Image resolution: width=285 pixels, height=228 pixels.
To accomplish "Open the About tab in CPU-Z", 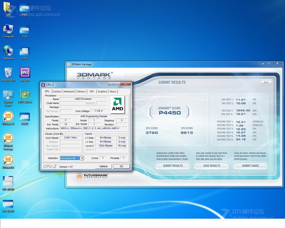I will pos(113,92).
